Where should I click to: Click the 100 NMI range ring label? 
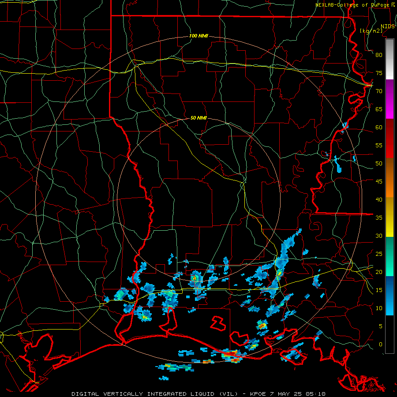click(198, 36)
